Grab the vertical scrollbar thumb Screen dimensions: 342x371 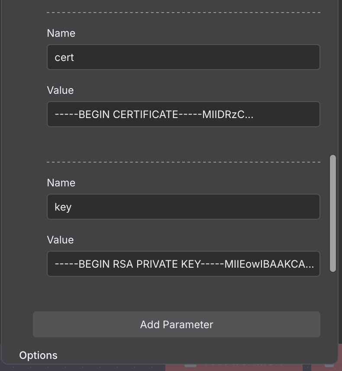click(332, 213)
